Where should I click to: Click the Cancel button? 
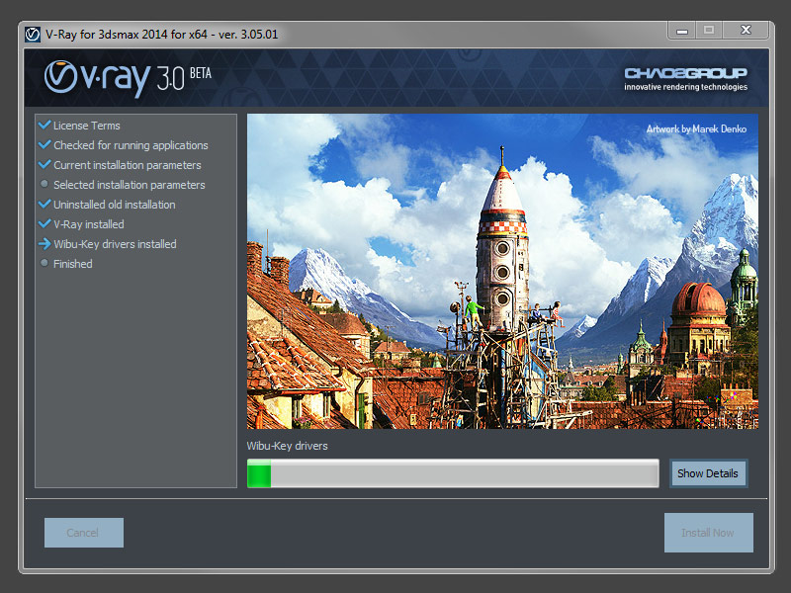(x=84, y=533)
